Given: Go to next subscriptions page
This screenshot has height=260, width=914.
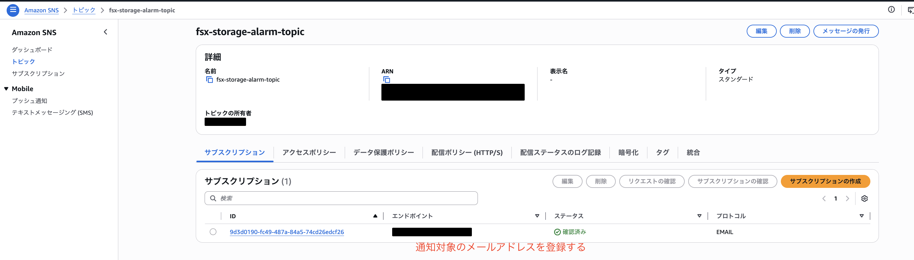Looking at the screenshot, I should [847, 198].
